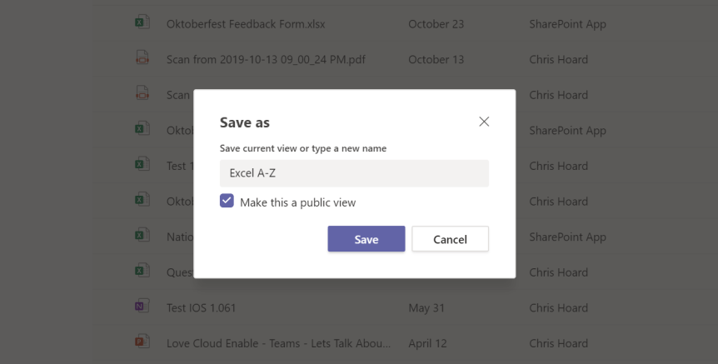
Task: Select PowerPoint icon beside Love Cloud Enable
Action: (142, 342)
